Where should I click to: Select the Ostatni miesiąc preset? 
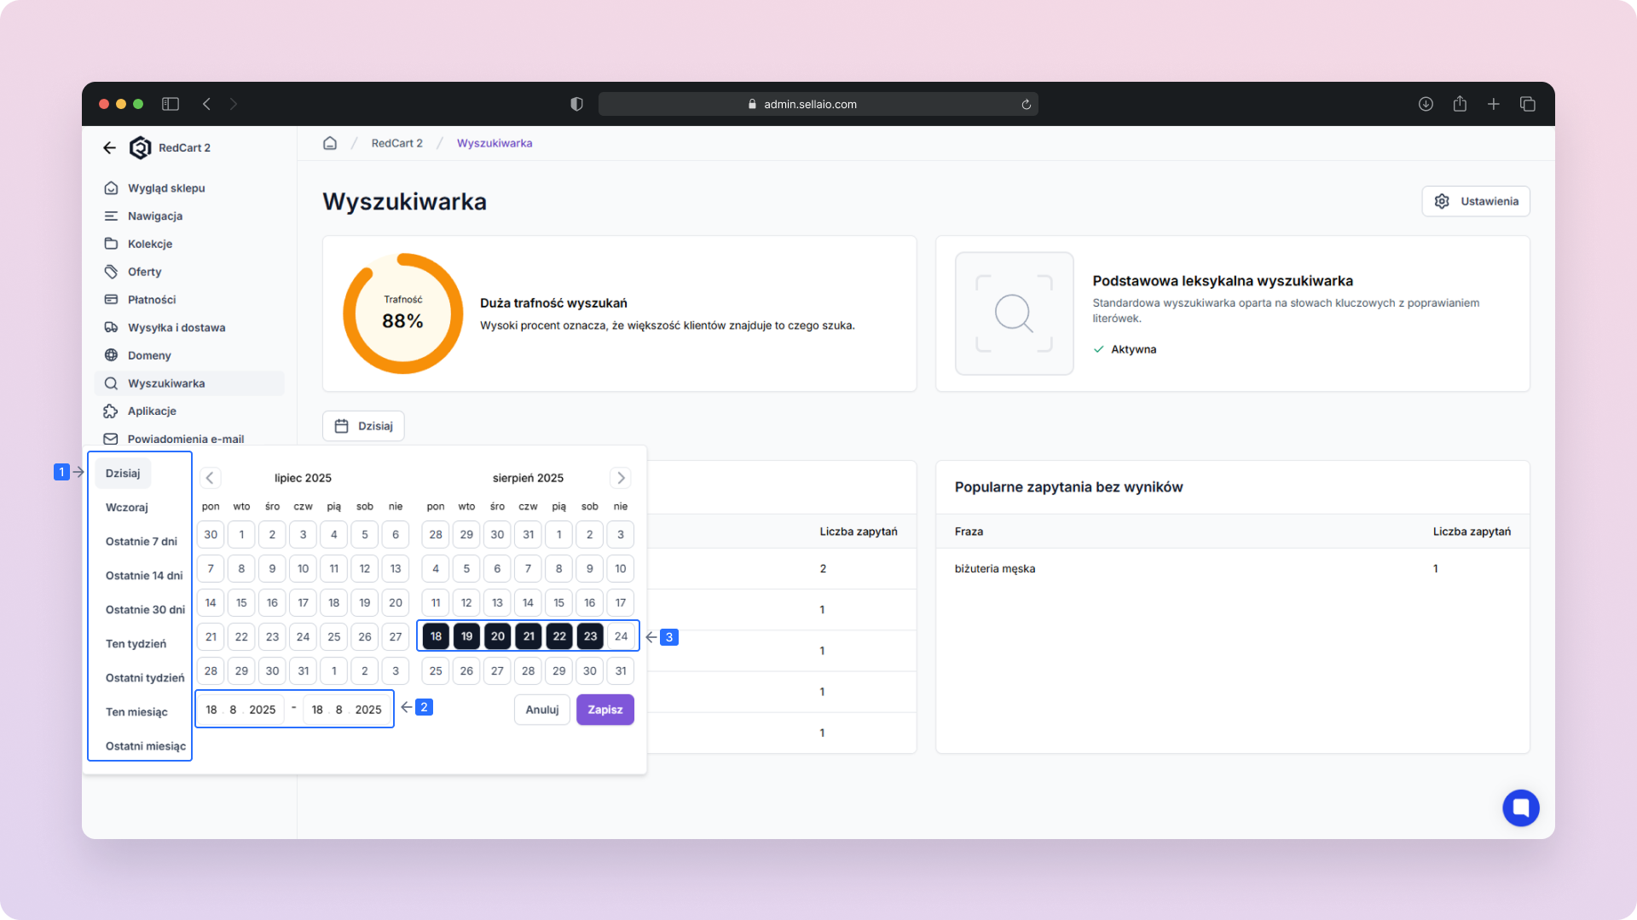coord(146,746)
